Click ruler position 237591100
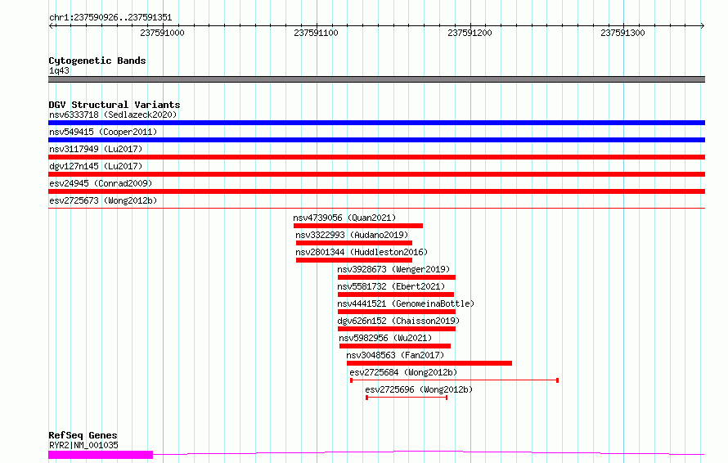This screenshot has height=463, width=728. [317, 33]
